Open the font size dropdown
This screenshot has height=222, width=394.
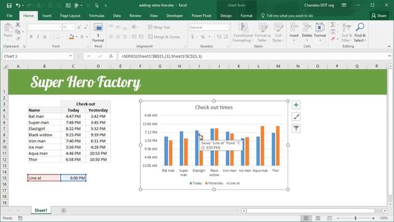[x=73, y=27]
